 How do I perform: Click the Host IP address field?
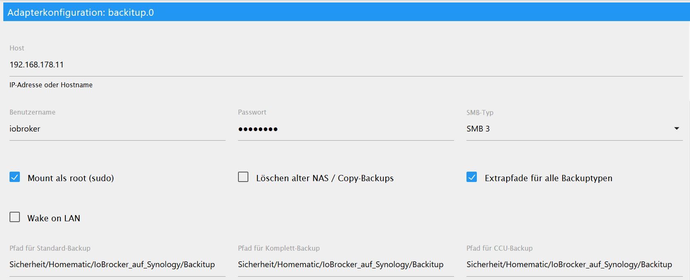pyautogui.click(x=346, y=65)
